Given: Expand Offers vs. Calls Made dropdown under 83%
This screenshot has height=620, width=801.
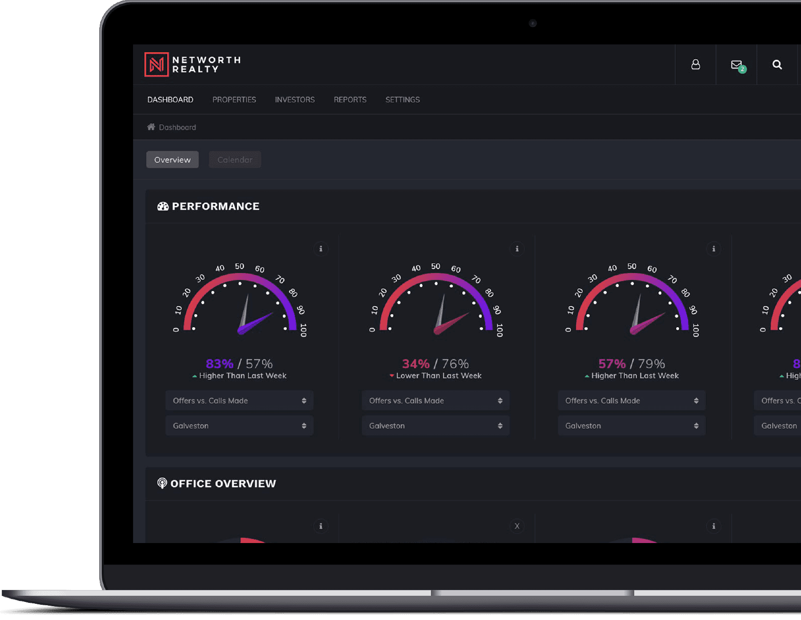Looking at the screenshot, I should point(239,401).
